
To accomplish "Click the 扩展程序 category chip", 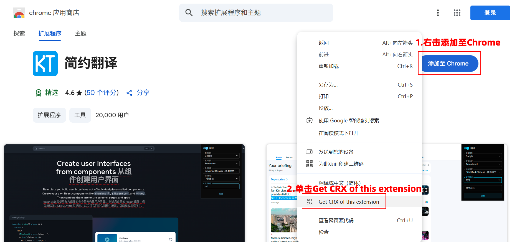I will point(49,115).
